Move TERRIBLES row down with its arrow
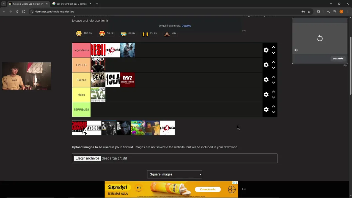The height and width of the screenshot is (198, 352). coord(273,112)
